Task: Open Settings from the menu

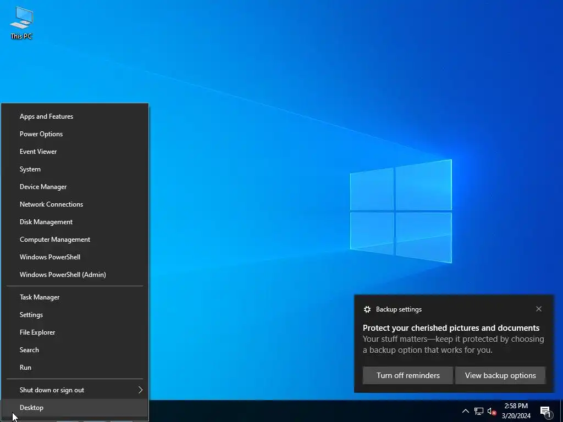Action: [x=75, y=315]
